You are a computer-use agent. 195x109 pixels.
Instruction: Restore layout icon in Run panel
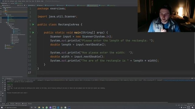3,93
